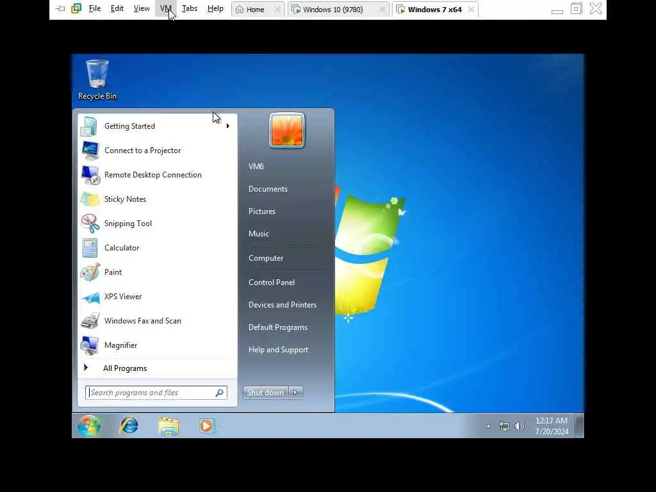The image size is (656, 492).
Task: Expand the Getting Started submenu arrow
Action: pyautogui.click(x=227, y=126)
